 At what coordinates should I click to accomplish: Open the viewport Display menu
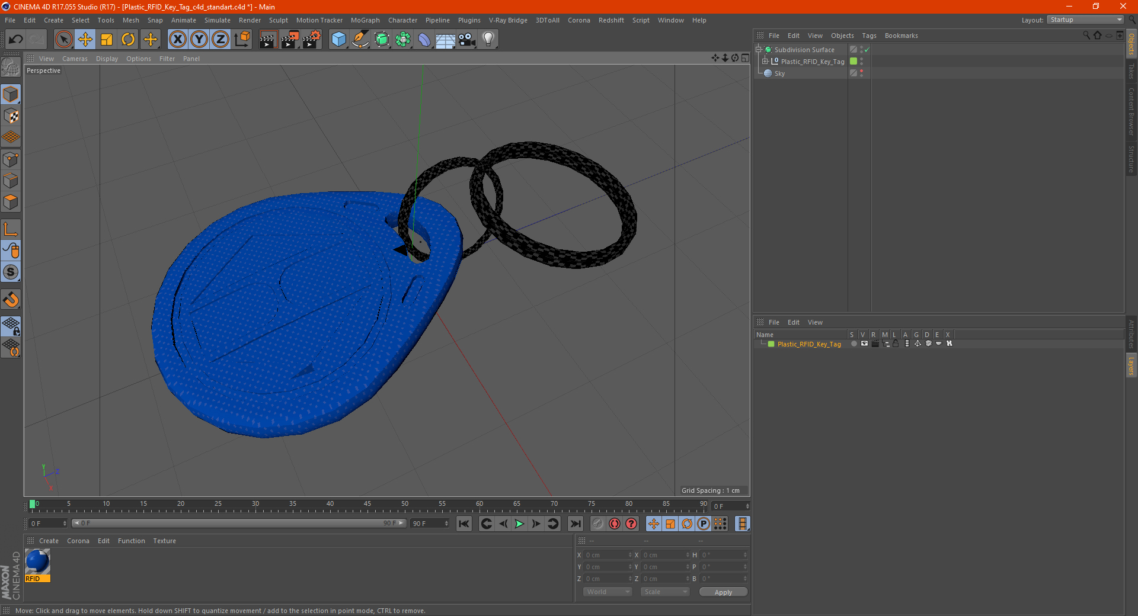click(x=107, y=59)
